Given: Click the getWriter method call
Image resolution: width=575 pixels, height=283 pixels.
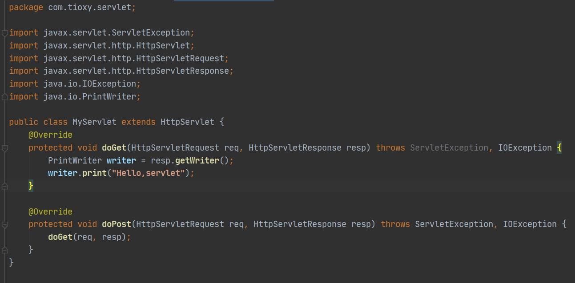Looking at the screenshot, I should tap(197, 160).
